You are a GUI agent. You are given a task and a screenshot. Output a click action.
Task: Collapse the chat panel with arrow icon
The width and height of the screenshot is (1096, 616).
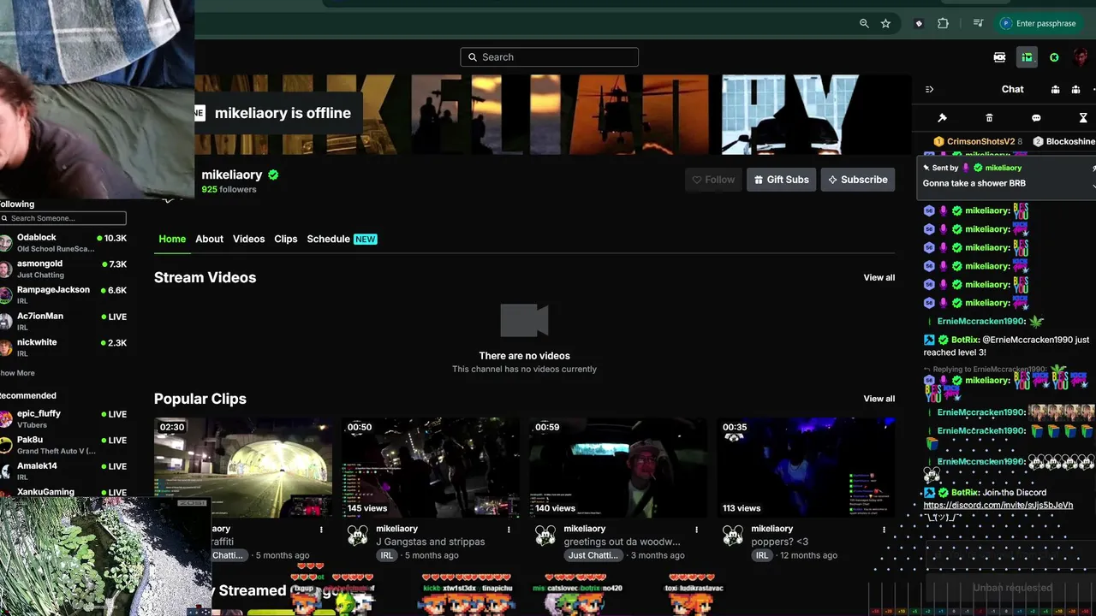point(929,89)
